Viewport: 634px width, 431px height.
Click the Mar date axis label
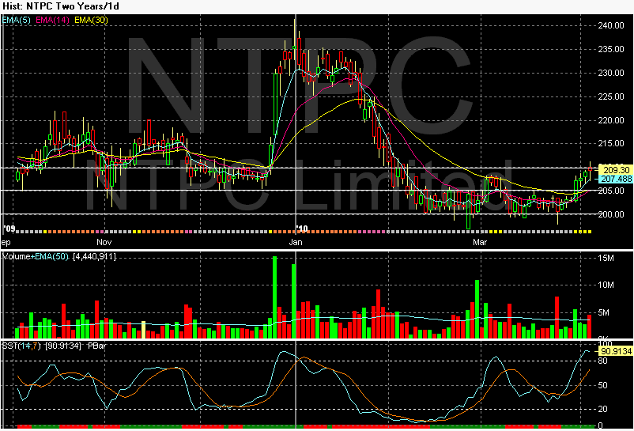tap(480, 243)
